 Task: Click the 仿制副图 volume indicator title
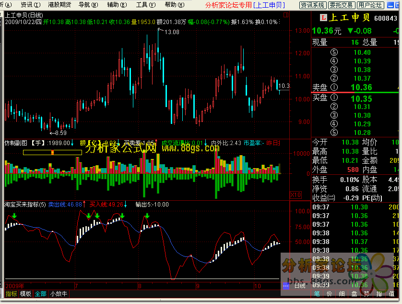16,143
